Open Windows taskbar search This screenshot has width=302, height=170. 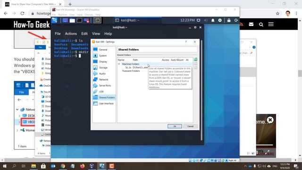(x=14, y=166)
